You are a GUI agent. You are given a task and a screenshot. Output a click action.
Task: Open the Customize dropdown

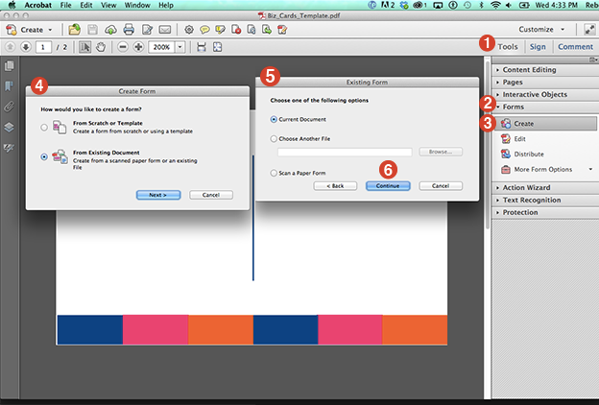(x=542, y=30)
